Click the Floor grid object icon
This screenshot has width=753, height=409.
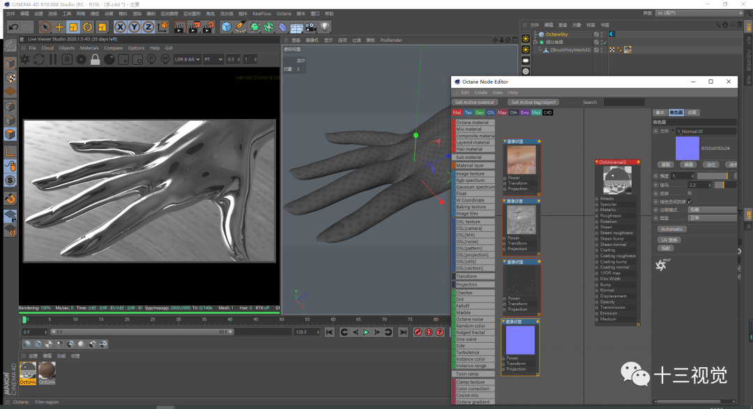pyautogui.click(x=297, y=27)
